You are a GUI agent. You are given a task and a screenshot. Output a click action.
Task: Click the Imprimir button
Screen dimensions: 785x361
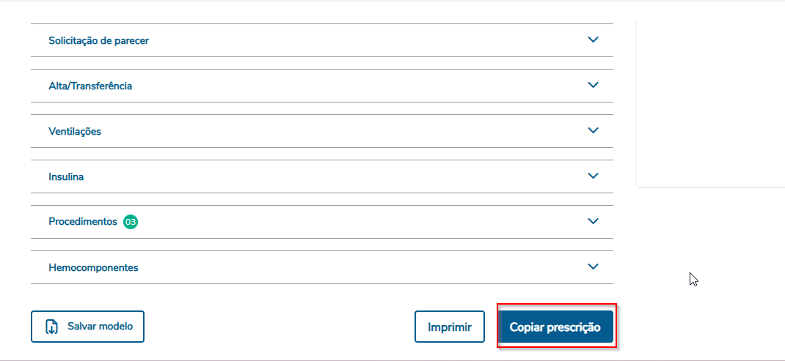tap(450, 327)
